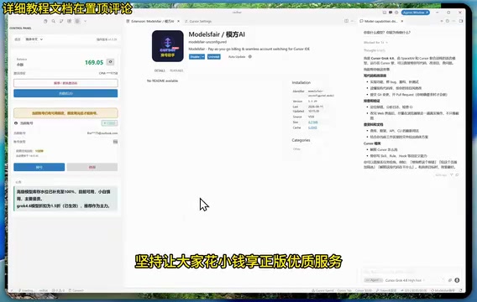Click the 'No README available' text
Image resolution: width=477 pixels, height=302 pixels.
point(162,81)
